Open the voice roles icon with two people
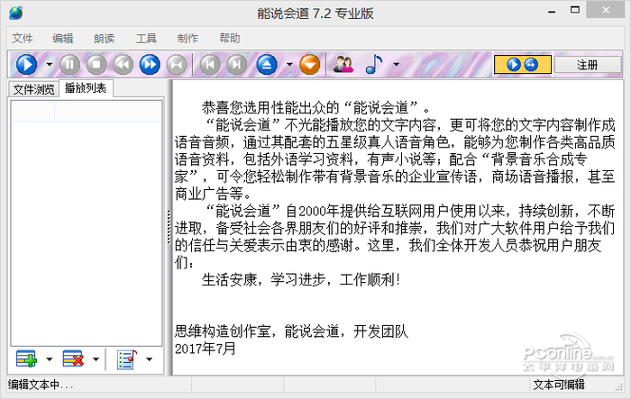This screenshot has height=399, width=631. coord(343,64)
